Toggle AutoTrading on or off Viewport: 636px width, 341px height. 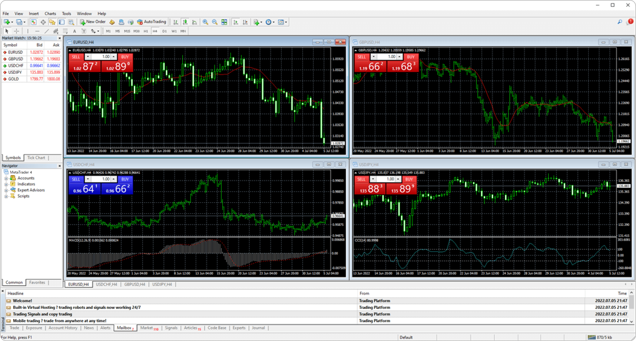151,22
